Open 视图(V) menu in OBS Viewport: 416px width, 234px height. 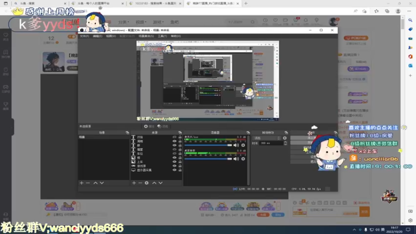tap(111, 36)
